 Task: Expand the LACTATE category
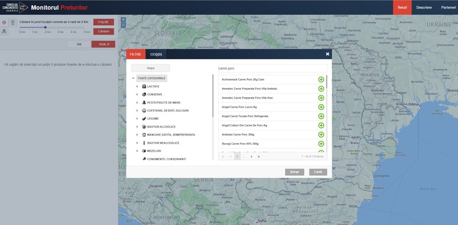tap(137, 86)
